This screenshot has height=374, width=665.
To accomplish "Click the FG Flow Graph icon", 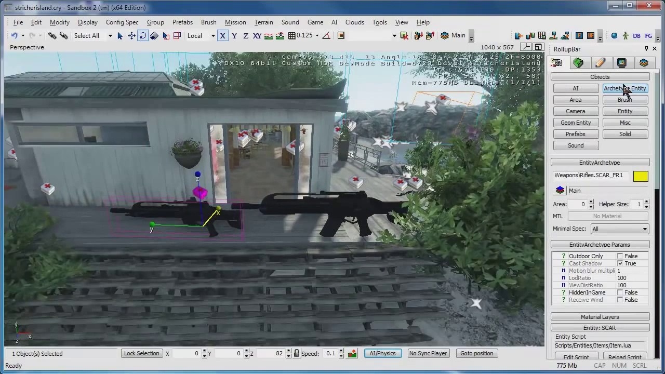I will click(648, 36).
